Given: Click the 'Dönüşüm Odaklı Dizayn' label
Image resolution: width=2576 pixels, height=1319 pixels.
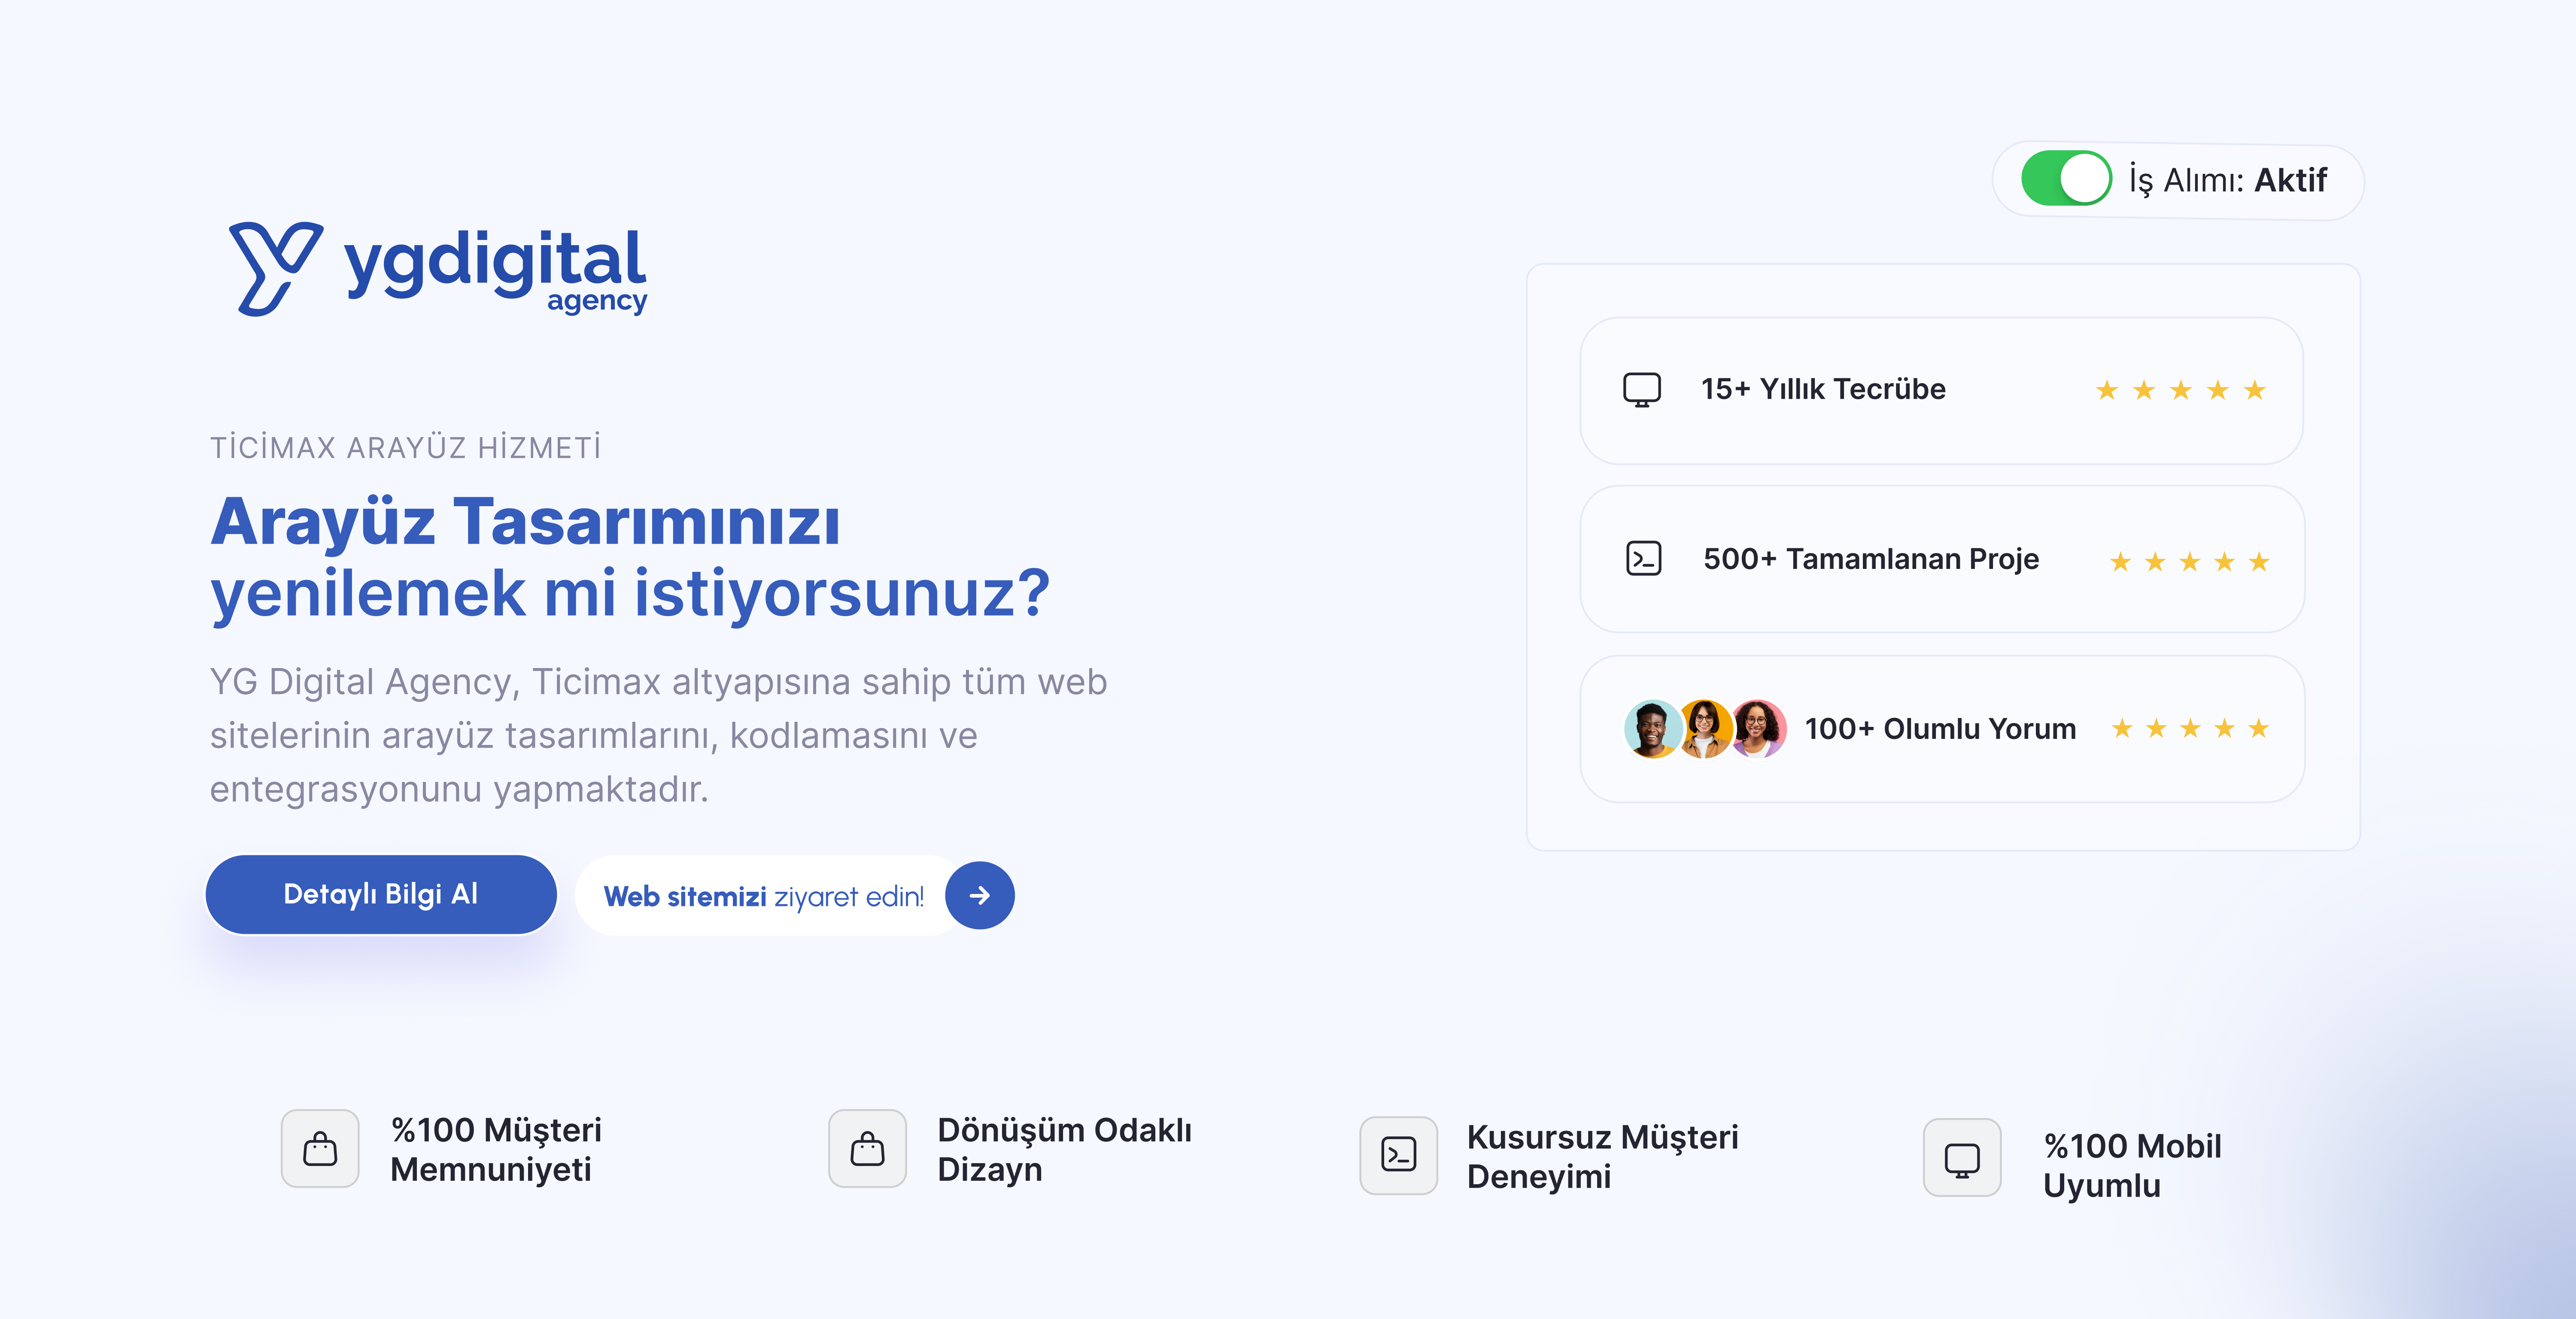Looking at the screenshot, I should coord(1065,1149).
